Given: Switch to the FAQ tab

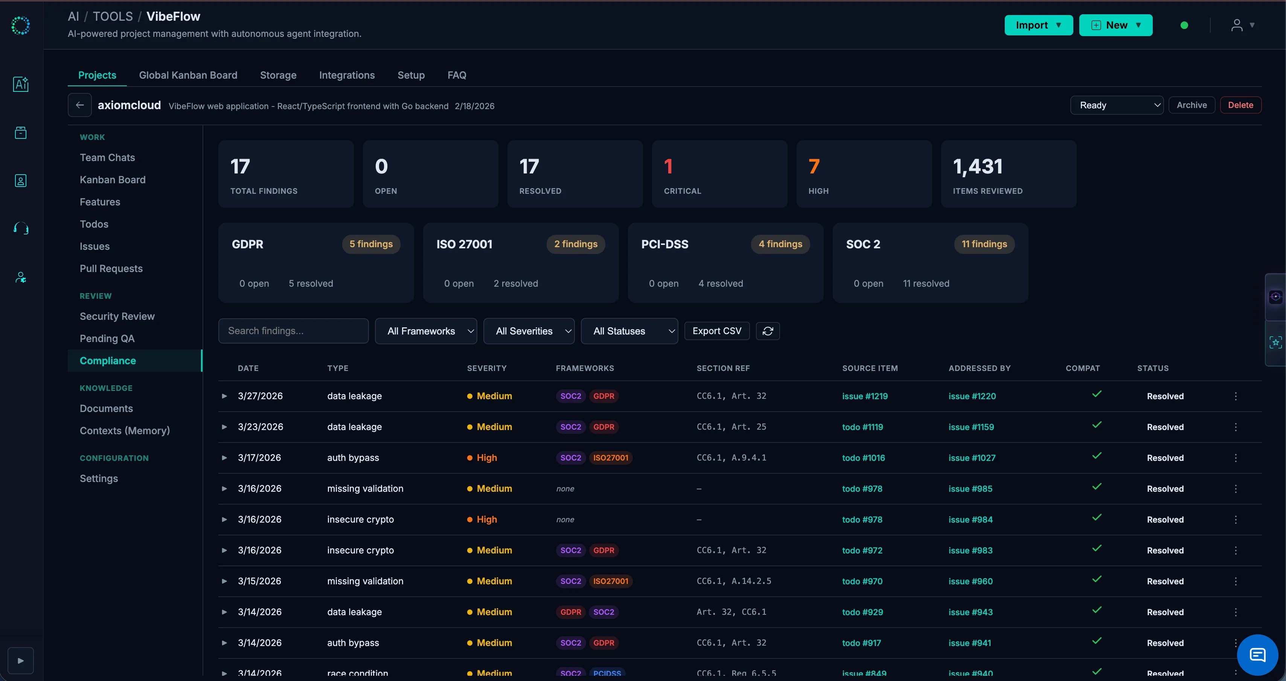Looking at the screenshot, I should 457,75.
